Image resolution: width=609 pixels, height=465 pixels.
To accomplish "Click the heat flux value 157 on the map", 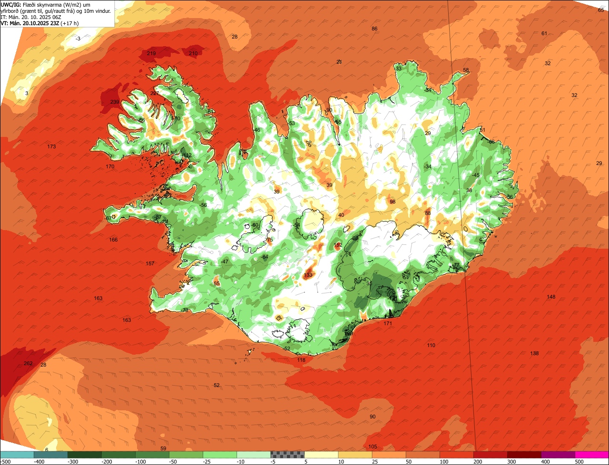I will (150, 263).
